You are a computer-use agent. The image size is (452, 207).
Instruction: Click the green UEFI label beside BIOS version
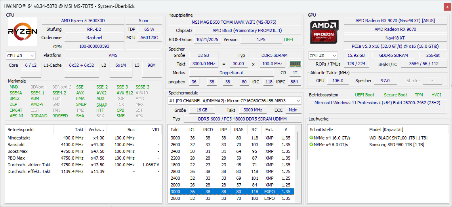click(x=288, y=40)
